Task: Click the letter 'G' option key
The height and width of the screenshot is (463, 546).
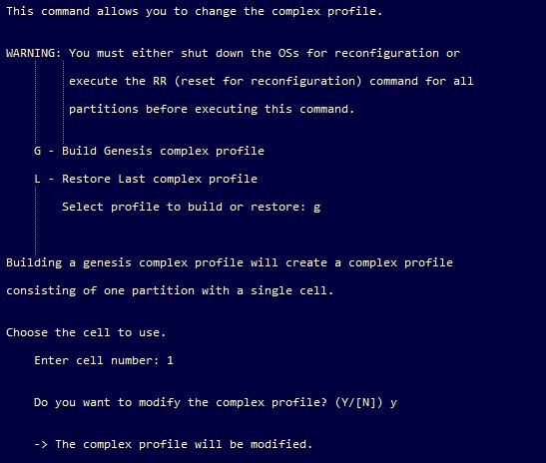Action: click(37, 151)
